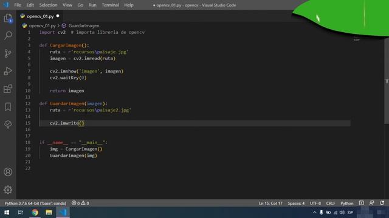Viewport: 389px width, 218px height.
Task: Click 'def GuardarImagen(imagen):' on line 12
Action: 74,104
